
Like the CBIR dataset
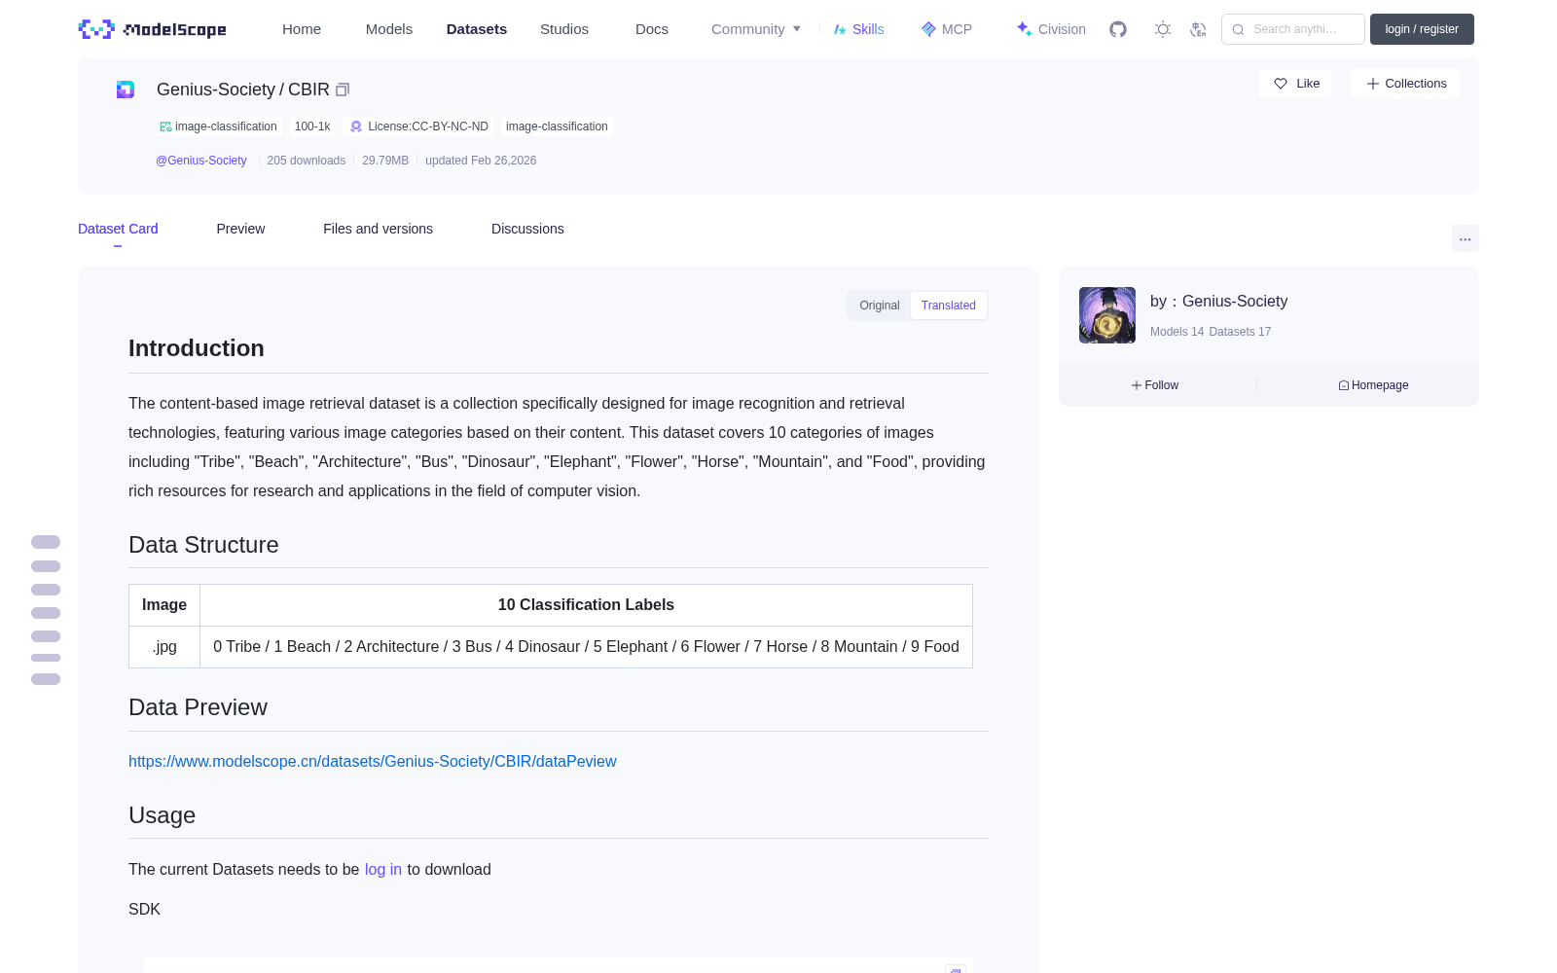coord(1296,84)
